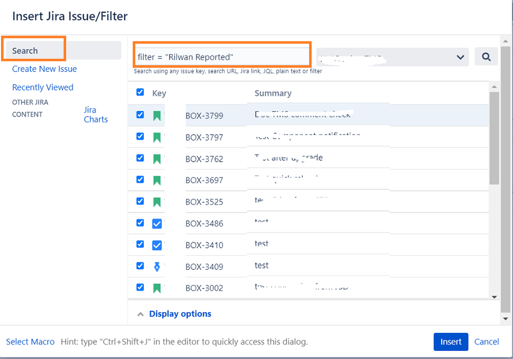This screenshot has width=513, height=359.
Task: Click the JQL filter search field
Action: 222,57
